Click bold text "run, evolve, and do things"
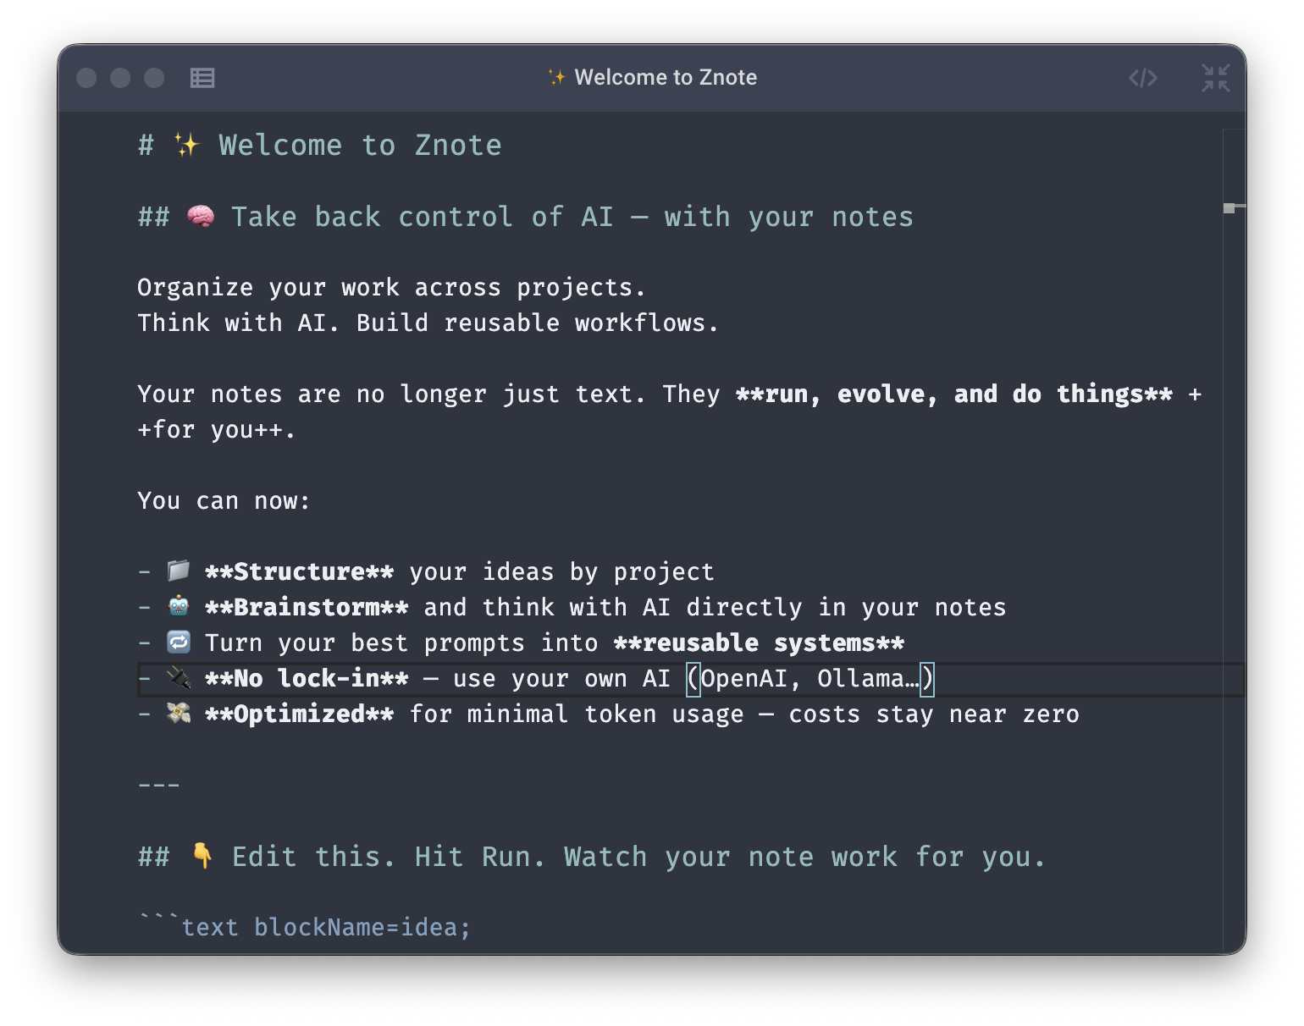The height and width of the screenshot is (1026, 1304). [954, 394]
